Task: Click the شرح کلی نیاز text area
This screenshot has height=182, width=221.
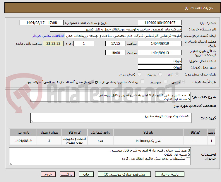Action: (110, 97)
